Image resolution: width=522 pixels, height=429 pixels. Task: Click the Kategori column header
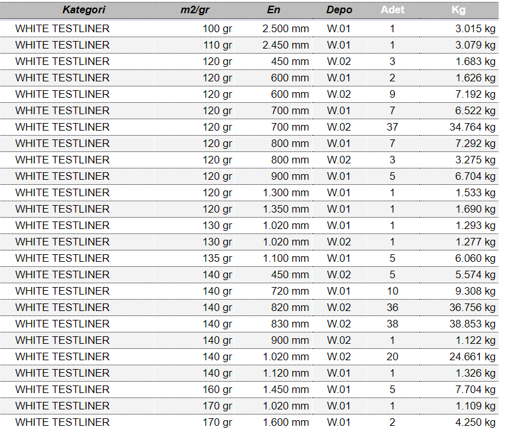83,10
